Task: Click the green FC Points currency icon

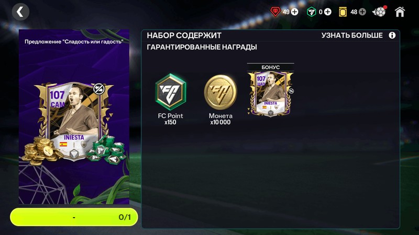Action: (x=311, y=12)
